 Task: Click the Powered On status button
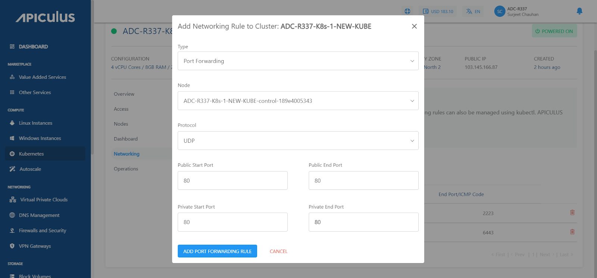point(554,31)
